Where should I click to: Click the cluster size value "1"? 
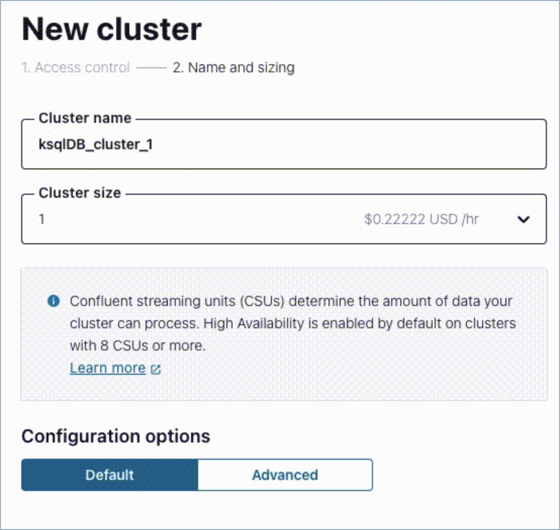coord(42,219)
